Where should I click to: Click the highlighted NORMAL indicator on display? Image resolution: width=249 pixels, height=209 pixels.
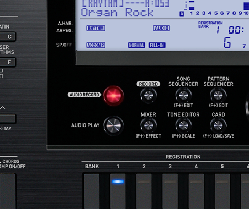point(136,45)
